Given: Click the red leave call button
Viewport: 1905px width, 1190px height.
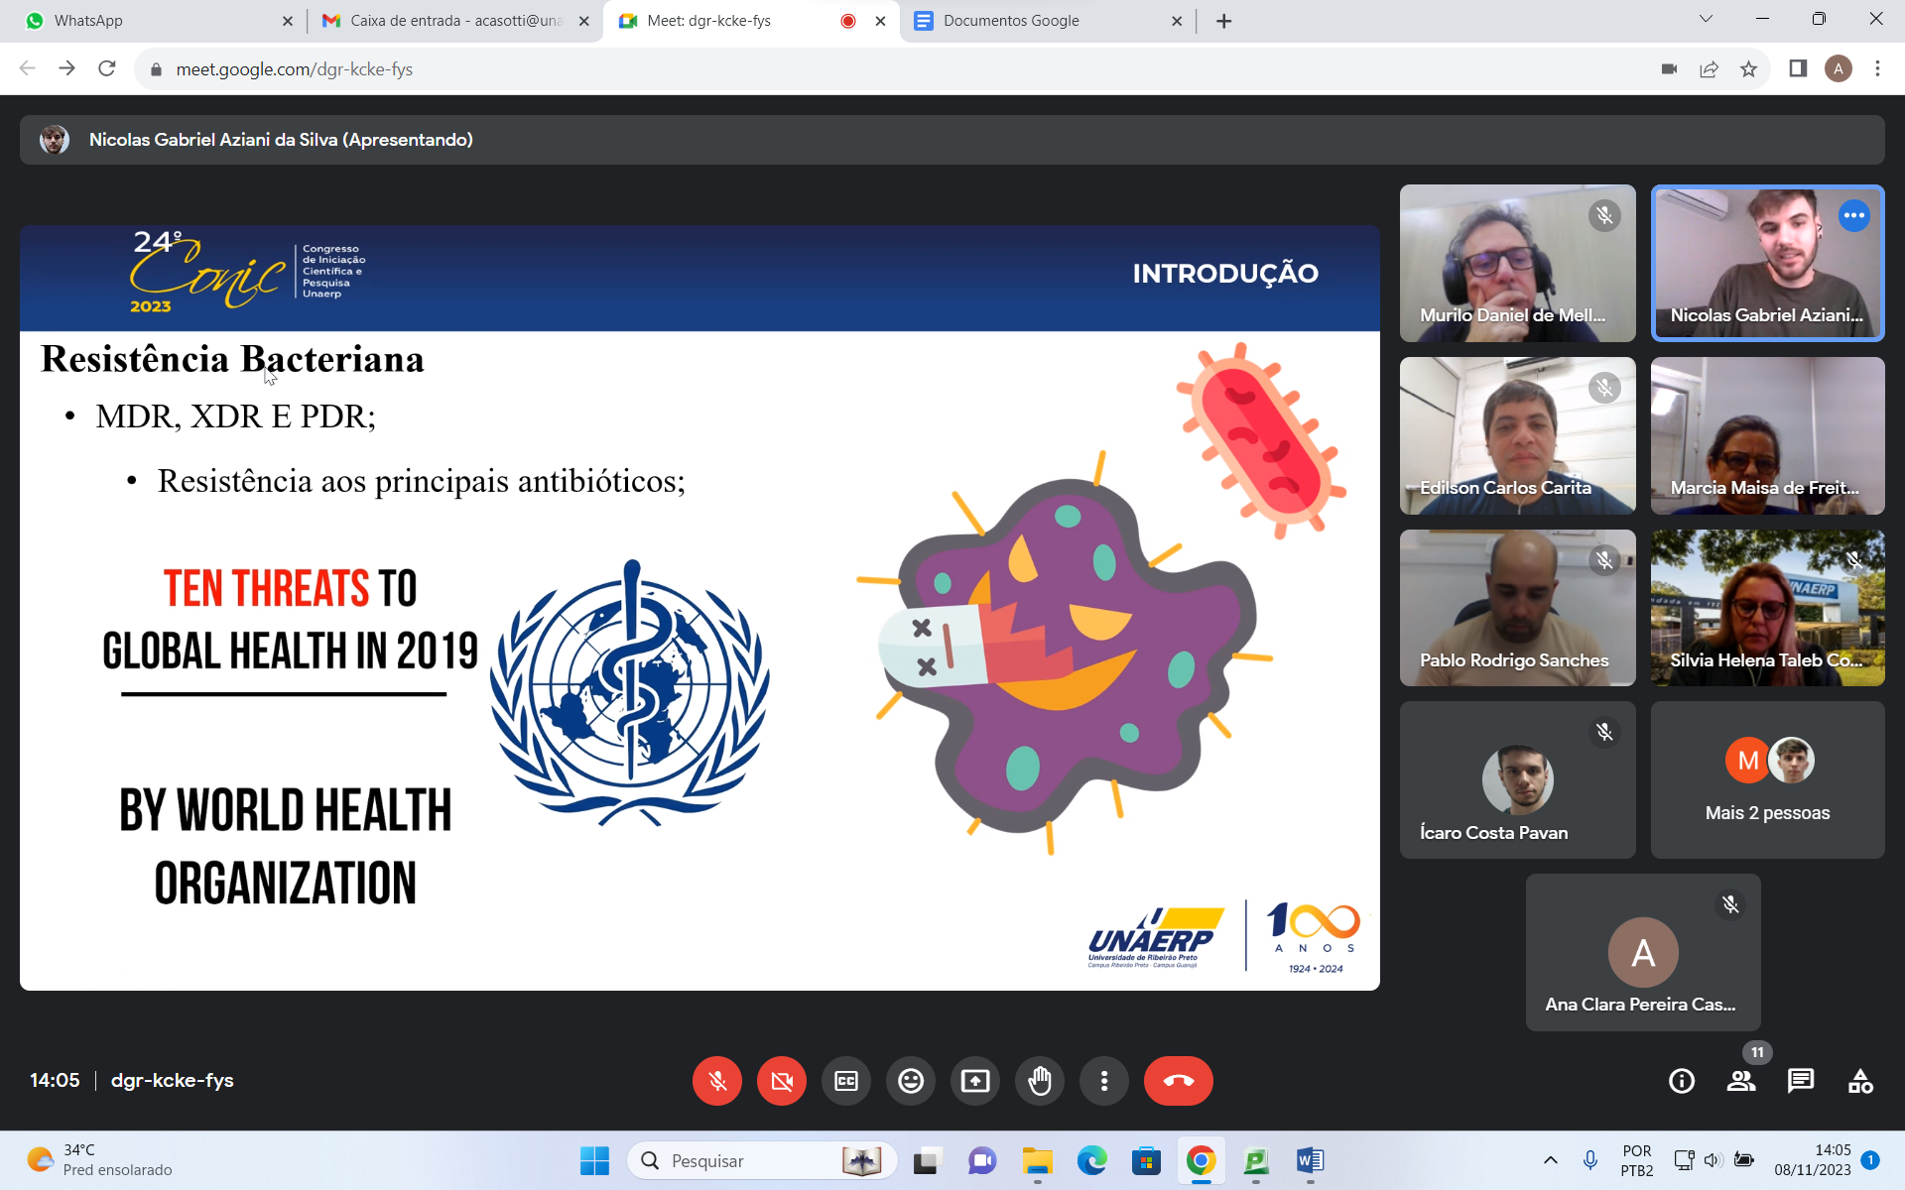Looking at the screenshot, I should tap(1178, 1081).
